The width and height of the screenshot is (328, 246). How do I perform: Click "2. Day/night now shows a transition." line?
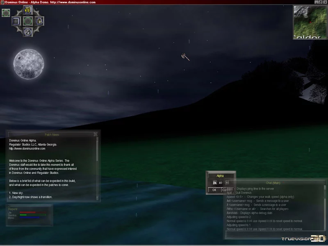pyautogui.click(x=30, y=197)
